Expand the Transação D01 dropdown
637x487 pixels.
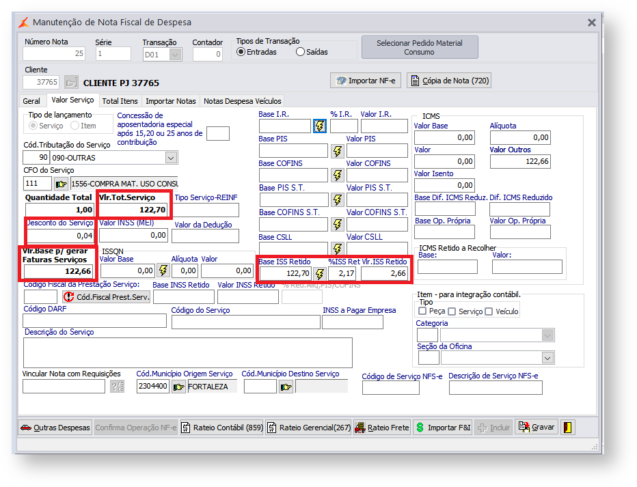pos(175,55)
